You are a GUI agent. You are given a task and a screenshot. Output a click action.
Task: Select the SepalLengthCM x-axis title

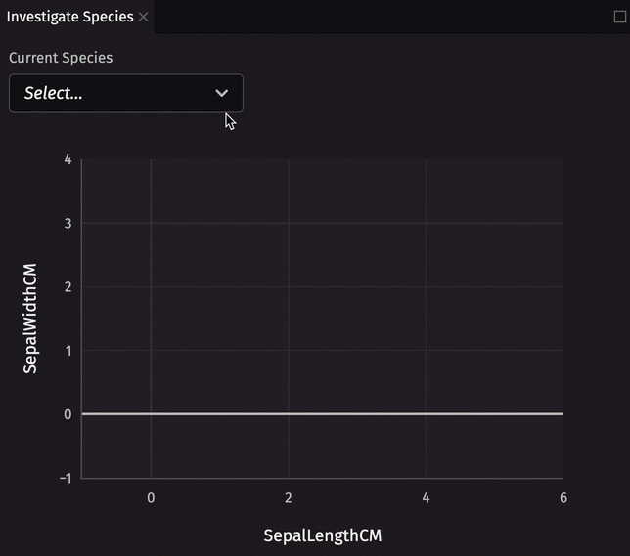pos(322,535)
